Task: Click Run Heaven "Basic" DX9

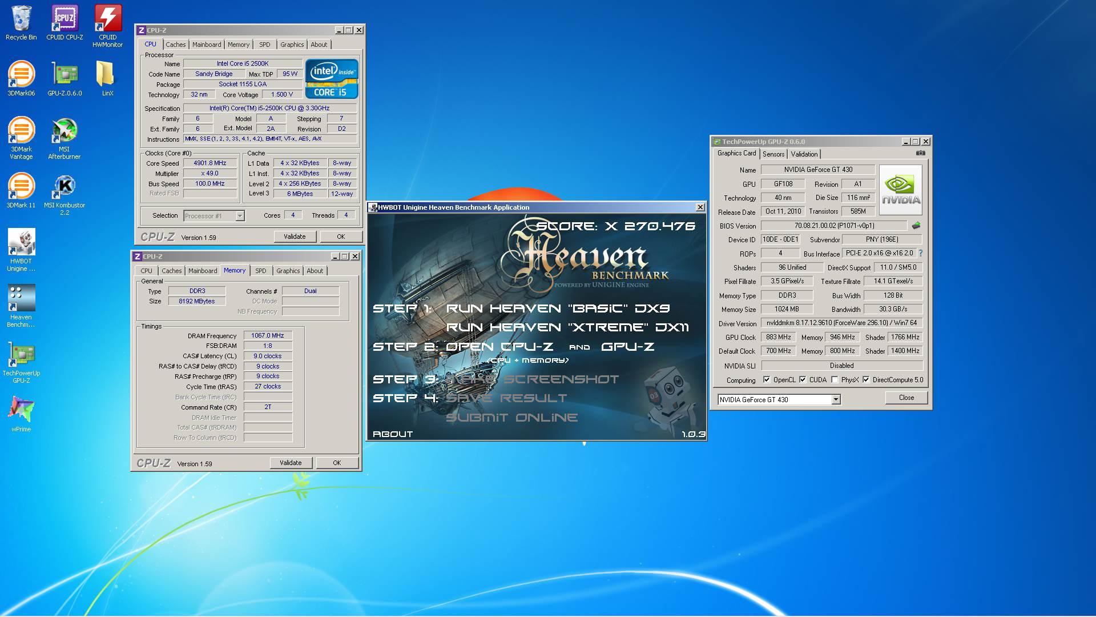Action: 558,308
